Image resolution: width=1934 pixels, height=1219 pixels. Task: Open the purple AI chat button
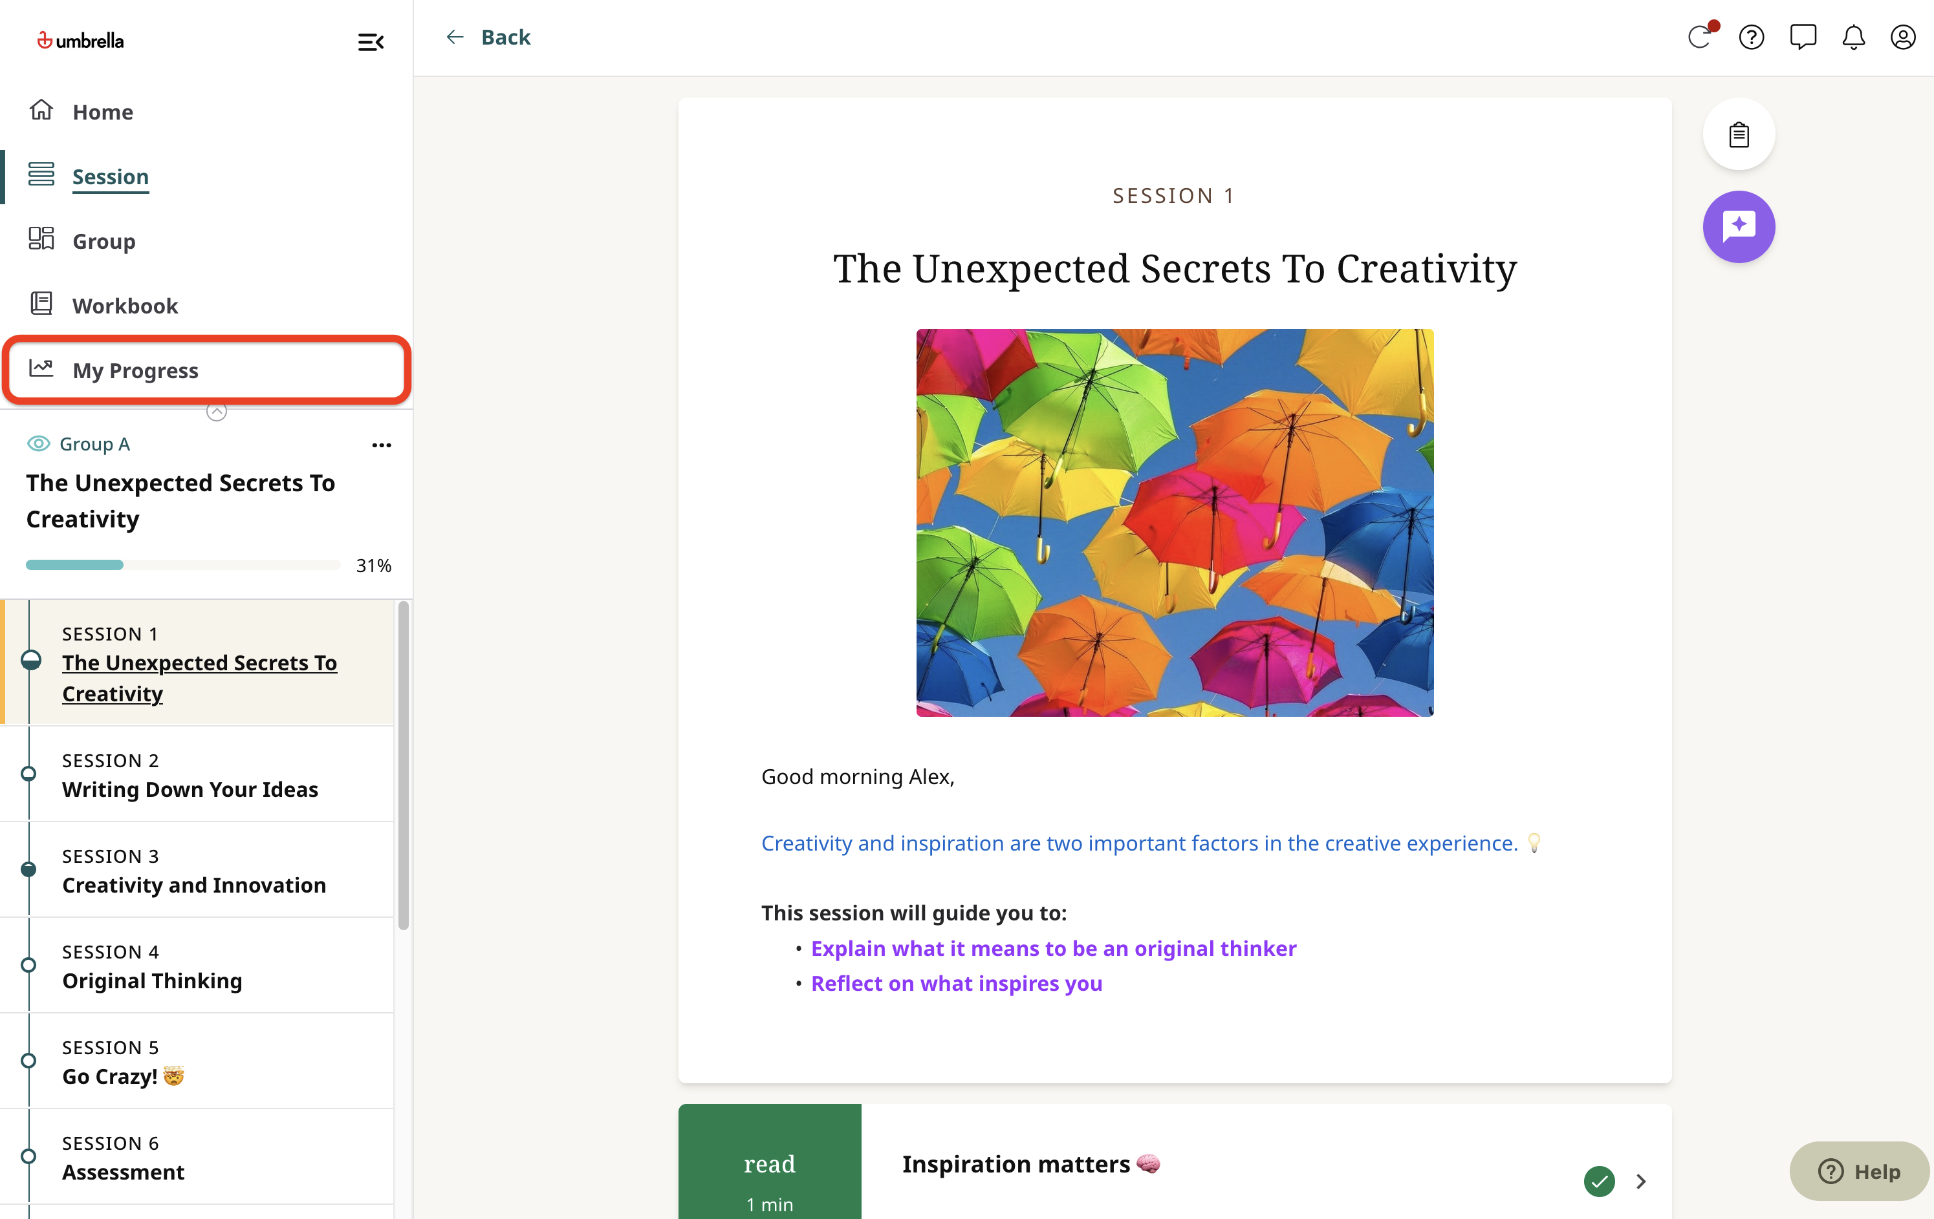1739,226
